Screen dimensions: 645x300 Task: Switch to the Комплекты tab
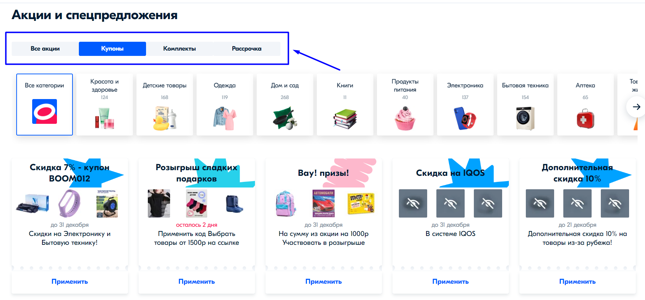point(180,49)
